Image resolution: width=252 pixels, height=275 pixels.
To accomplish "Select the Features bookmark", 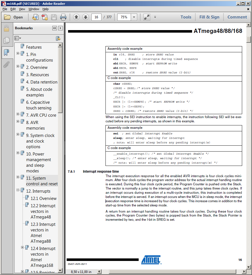I will pyautogui.click(x=34, y=47).
